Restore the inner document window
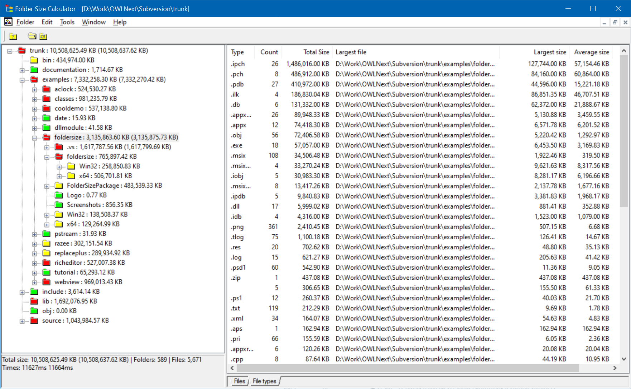The width and height of the screenshot is (631, 389). (615, 22)
